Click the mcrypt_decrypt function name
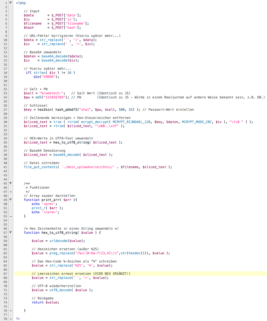267x321 pixels. [x=95, y=122]
